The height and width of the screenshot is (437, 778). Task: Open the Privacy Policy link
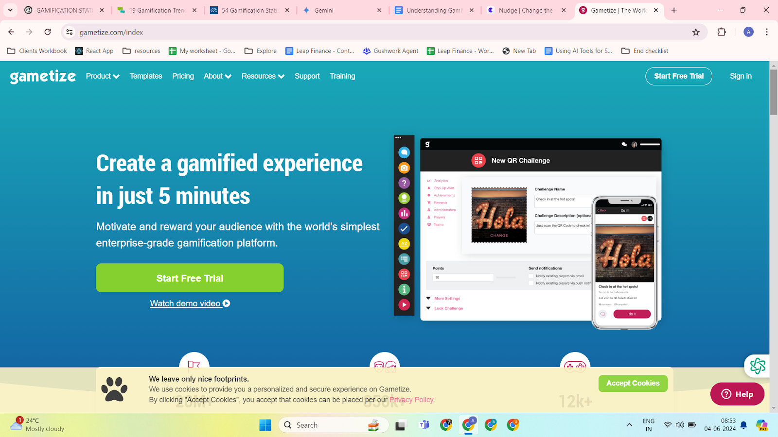click(x=411, y=400)
